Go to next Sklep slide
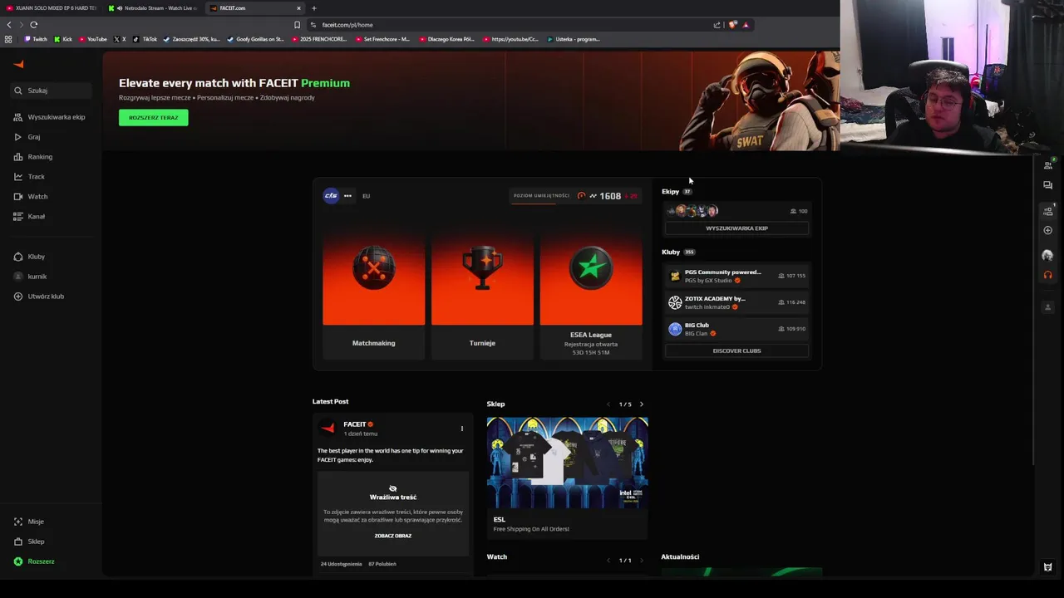Viewport: 1064px width, 598px height. coord(641,404)
